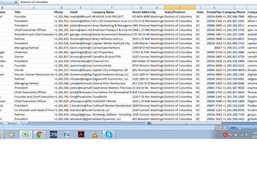Select the Chairman title cell
The height and width of the screenshot is (171, 257).
pyautogui.click(x=34, y=52)
